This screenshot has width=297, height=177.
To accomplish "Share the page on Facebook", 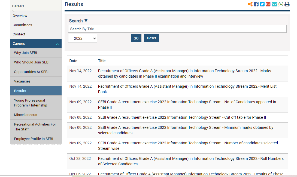I will [256, 4].
